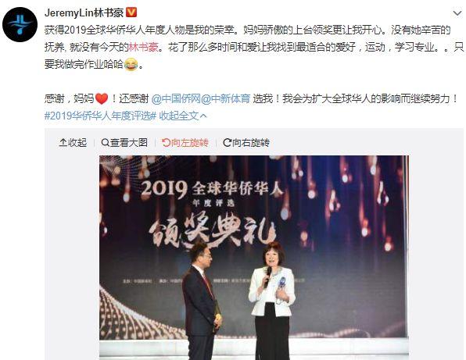Image resolution: width=466 pixels, height=360 pixels.
Task: Open the #2019华侨华人年度评选# hashtag
Action: [100, 116]
